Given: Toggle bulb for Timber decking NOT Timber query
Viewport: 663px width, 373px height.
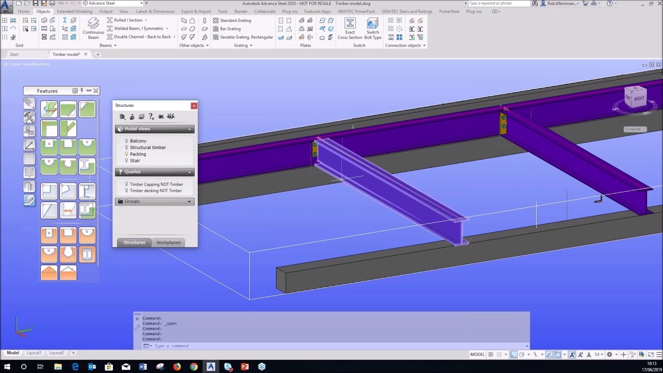Looking at the screenshot, I should point(126,190).
